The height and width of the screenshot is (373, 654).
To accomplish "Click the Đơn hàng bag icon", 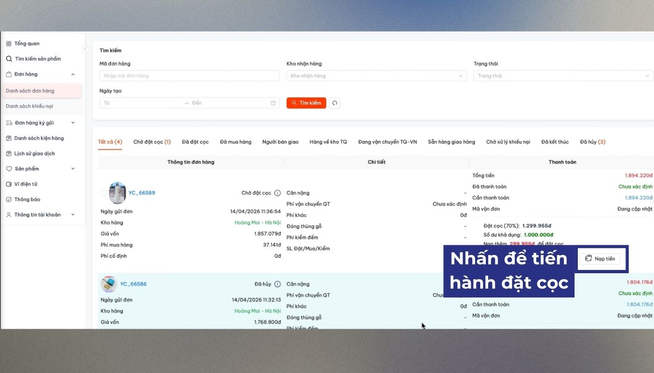I will click(x=8, y=74).
